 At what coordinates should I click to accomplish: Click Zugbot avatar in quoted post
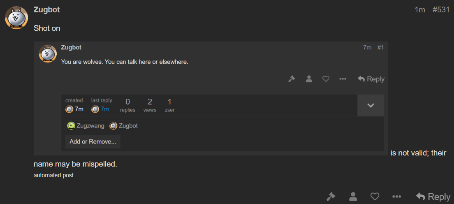click(x=48, y=53)
